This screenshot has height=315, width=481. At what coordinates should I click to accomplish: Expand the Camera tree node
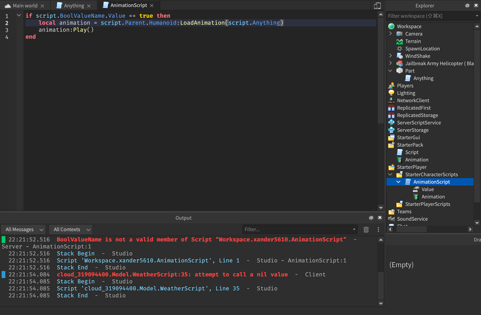[390, 34]
